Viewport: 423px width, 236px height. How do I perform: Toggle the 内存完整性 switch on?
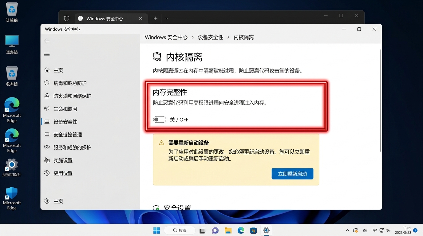[x=160, y=120]
